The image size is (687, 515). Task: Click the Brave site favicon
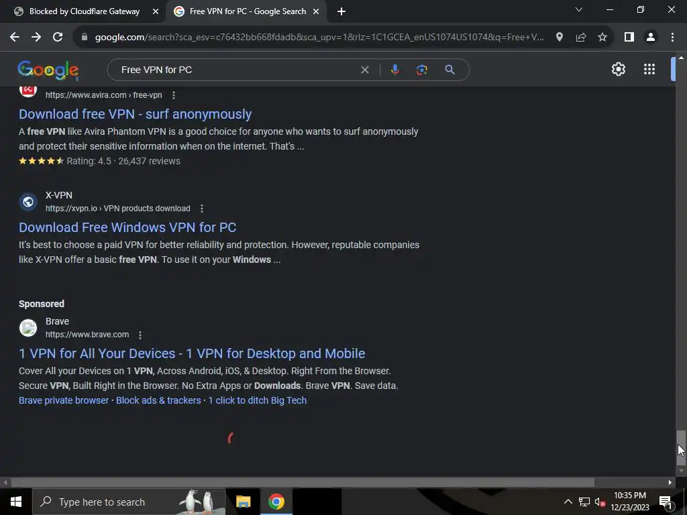pyautogui.click(x=28, y=328)
